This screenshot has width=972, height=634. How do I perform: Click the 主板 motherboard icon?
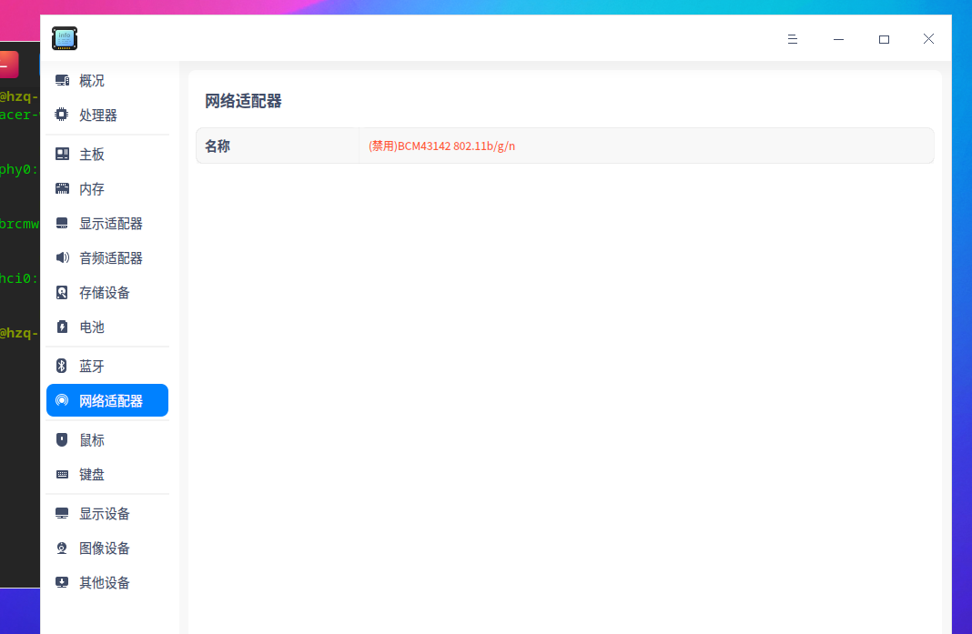click(62, 154)
